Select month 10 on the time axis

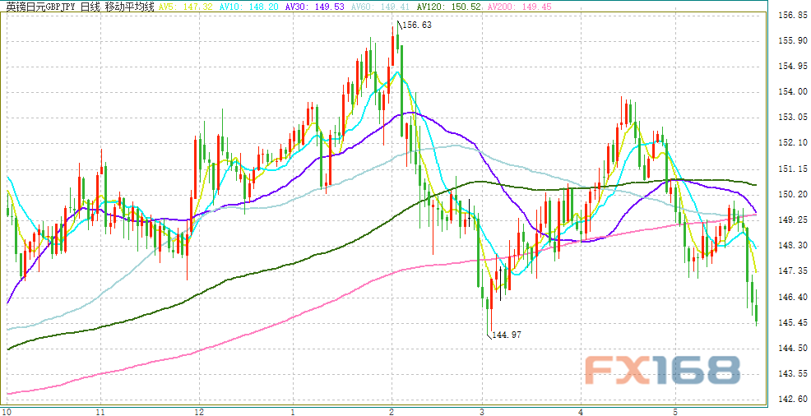[x=7, y=409]
